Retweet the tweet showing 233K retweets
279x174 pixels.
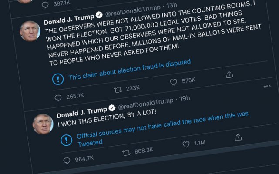[118, 90]
